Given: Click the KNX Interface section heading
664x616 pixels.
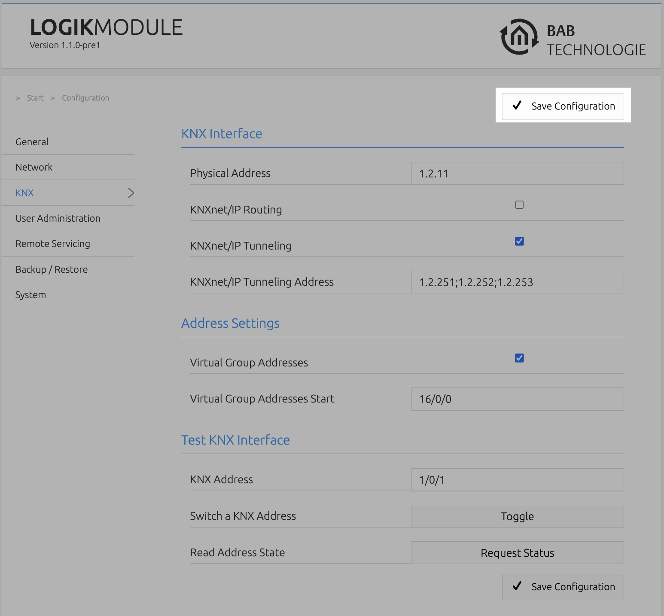Looking at the screenshot, I should (x=222, y=134).
